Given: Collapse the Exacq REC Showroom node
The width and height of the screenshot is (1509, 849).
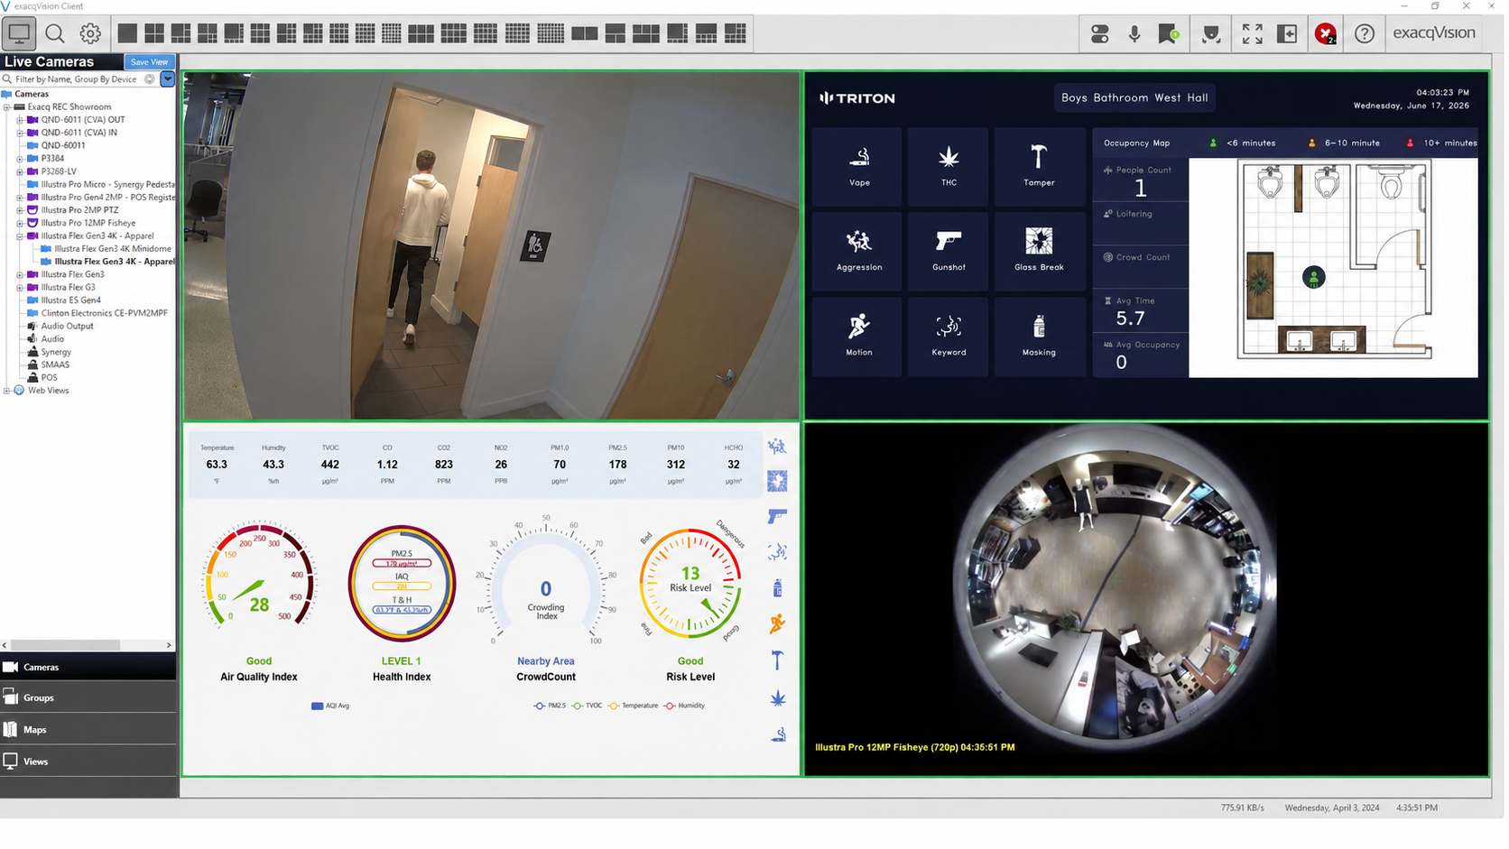Looking at the screenshot, I should pyautogui.click(x=7, y=106).
